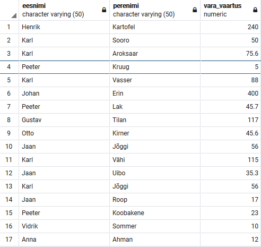Click the Kirner surname cell
Image resolution: width=261 pixels, height=247 pixels.
tap(155, 133)
